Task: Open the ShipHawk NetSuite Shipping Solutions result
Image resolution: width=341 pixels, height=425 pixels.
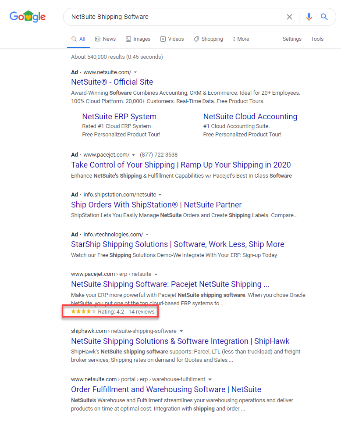Action: click(x=180, y=341)
